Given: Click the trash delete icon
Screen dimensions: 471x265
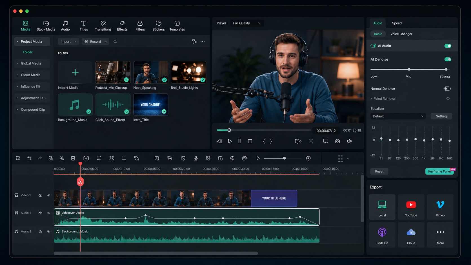Looking at the screenshot, I should [73, 158].
